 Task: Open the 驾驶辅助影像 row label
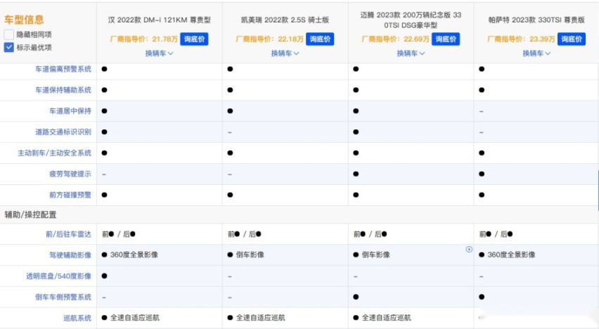pyautogui.click(x=70, y=255)
